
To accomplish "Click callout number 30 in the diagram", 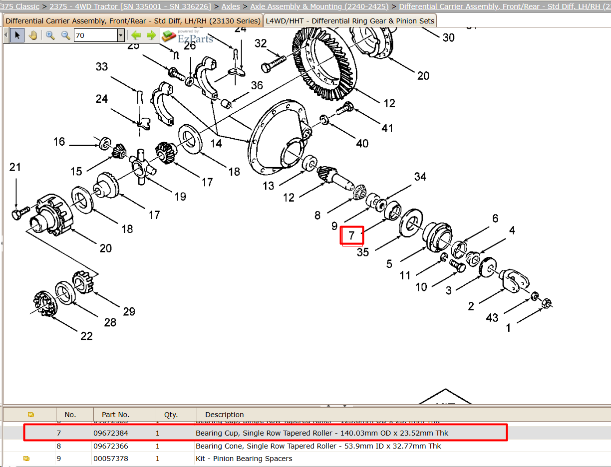I will (448, 37).
